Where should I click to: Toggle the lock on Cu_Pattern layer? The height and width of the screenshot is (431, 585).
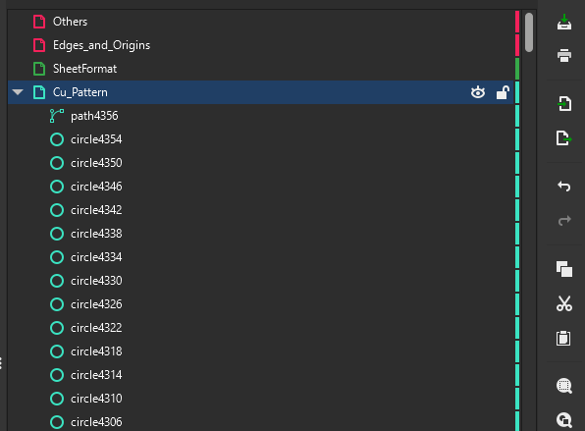503,92
